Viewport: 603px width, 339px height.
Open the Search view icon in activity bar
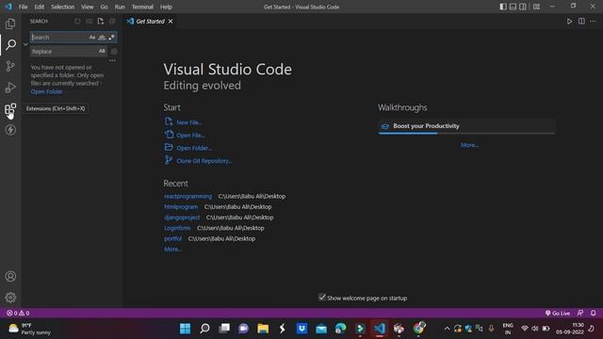tap(10, 44)
